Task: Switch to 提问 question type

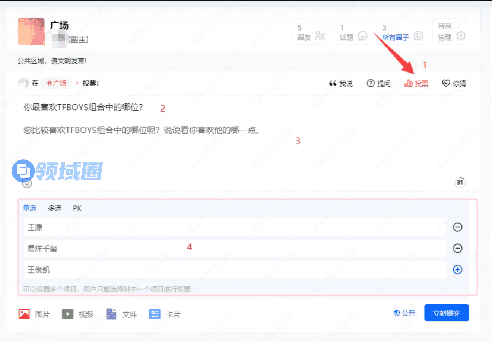Action: click(x=379, y=83)
